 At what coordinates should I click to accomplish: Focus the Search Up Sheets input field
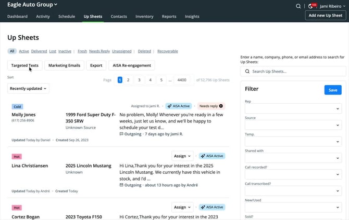tap(293, 72)
